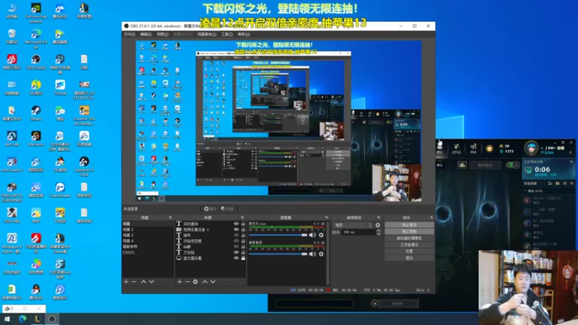Move the selected source down in the list
This screenshot has height=325, width=578.
pyautogui.click(x=212, y=282)
